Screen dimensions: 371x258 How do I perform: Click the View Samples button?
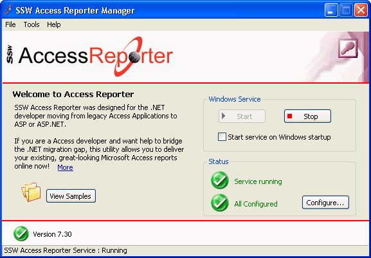click(x=71, y=196)
